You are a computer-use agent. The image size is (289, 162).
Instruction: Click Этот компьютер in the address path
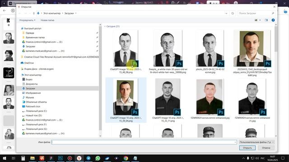pyautogui.click(x=52, y=13)
